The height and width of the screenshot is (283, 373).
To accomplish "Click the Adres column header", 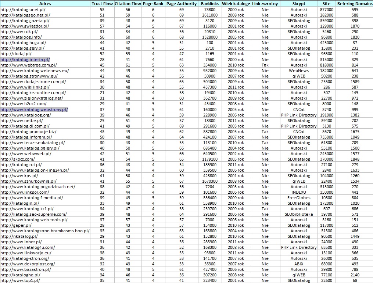I will pos(45,3).
